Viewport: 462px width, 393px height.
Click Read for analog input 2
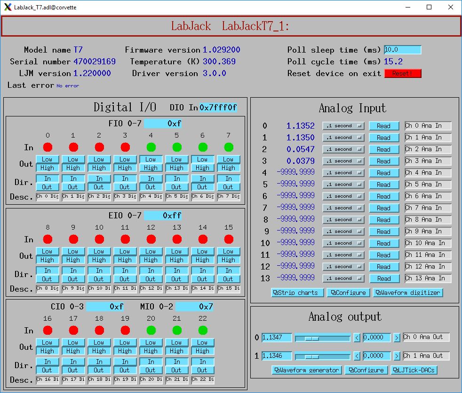coord(384,149)
